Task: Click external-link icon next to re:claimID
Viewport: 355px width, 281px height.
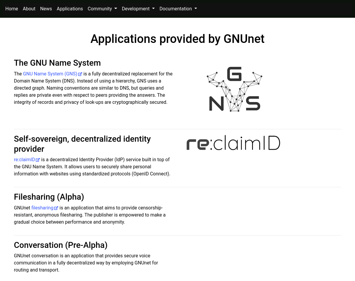Action: click(x=38, y=160)
